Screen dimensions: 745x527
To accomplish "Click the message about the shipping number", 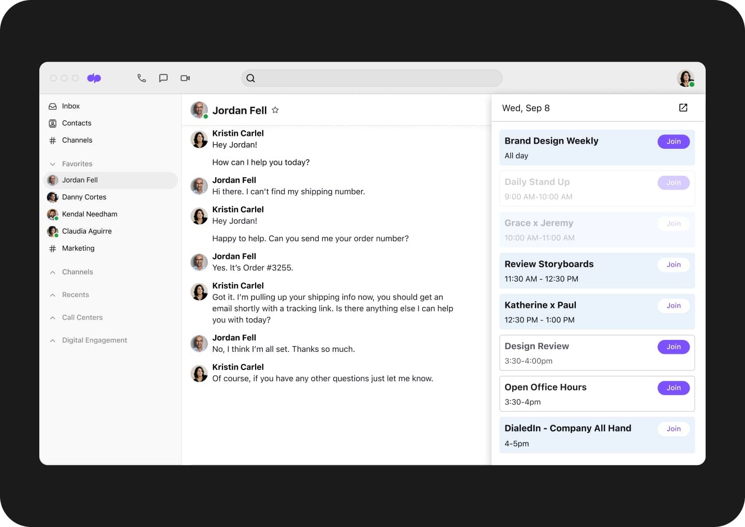I will pyautogui.click(x=289, y=192).
